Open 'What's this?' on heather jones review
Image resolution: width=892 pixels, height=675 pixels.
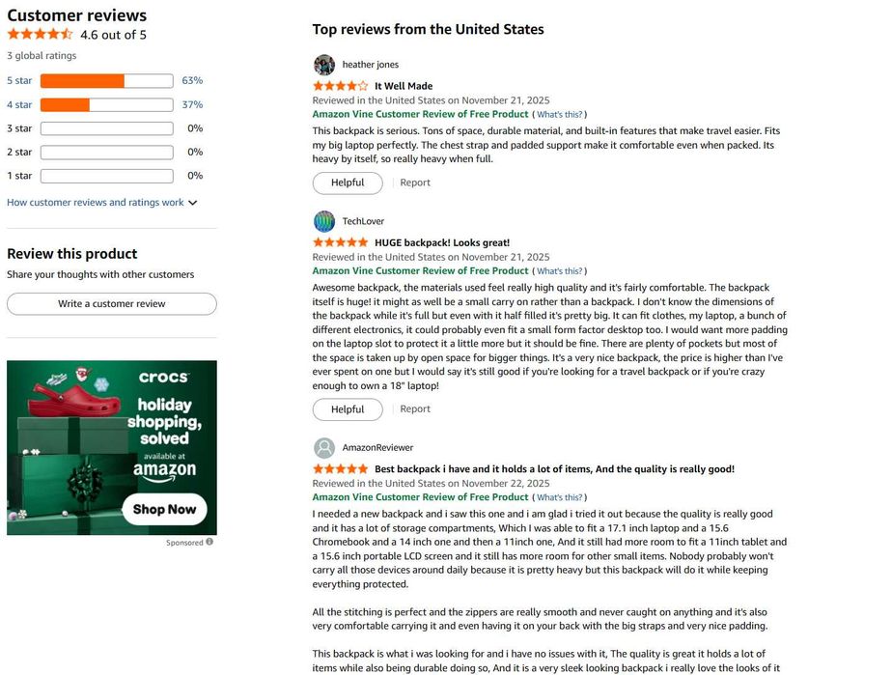(560, 115)
